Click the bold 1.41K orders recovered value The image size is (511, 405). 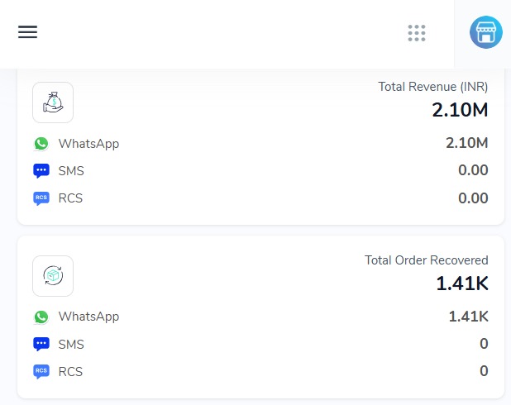(x=462, y=283)
